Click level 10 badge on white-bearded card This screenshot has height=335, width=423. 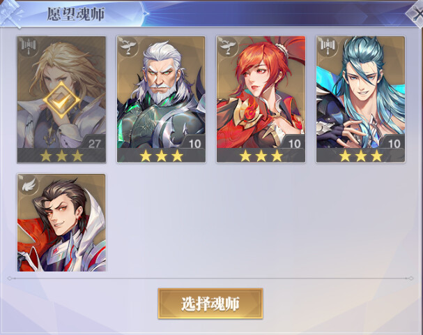(194, 142)
